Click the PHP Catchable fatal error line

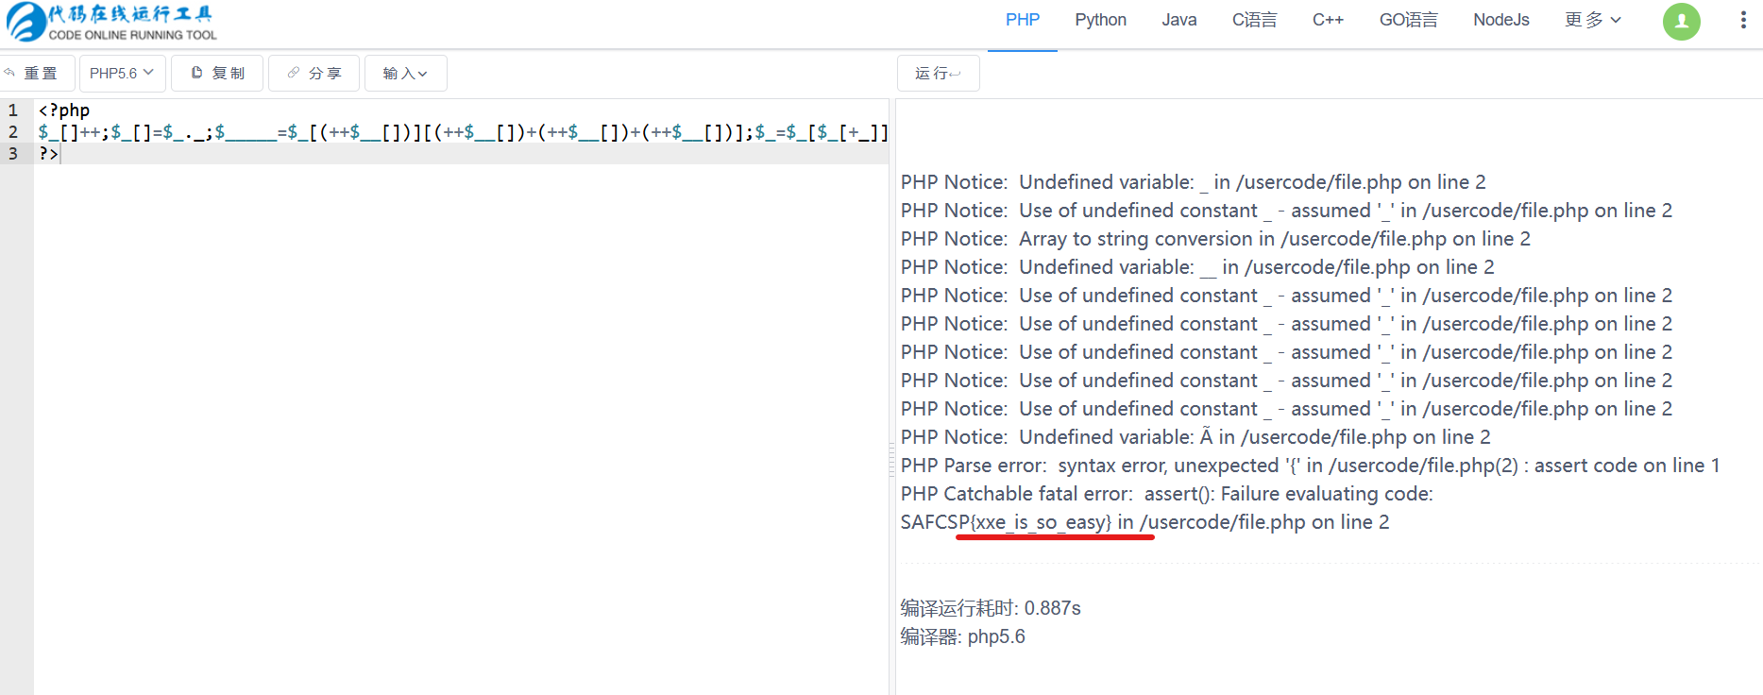(x=1166, y=494)
